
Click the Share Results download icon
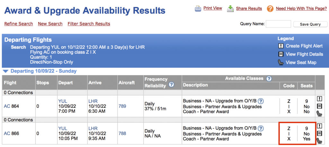pyautogui.click(x=230, y=9)
